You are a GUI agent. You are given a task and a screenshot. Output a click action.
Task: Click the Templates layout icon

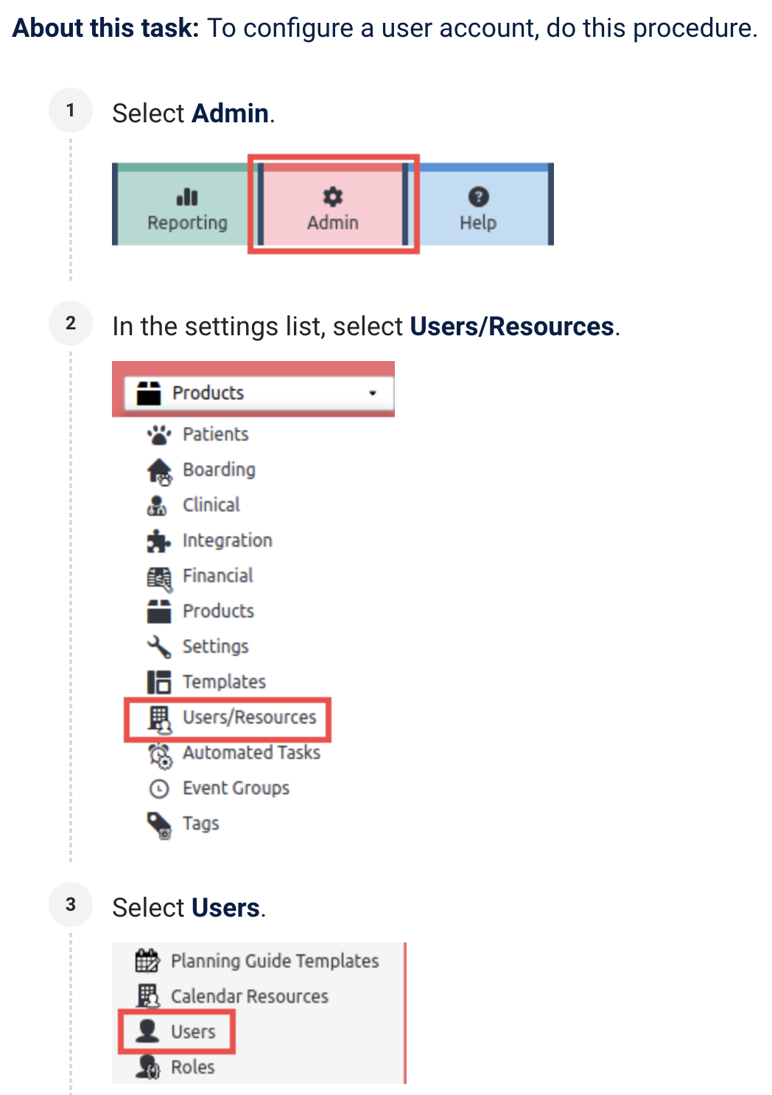[158, 682]
